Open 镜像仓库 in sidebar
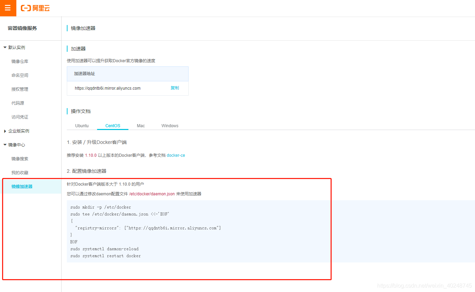The image size is (475, 292). click(x=20, y=62)
